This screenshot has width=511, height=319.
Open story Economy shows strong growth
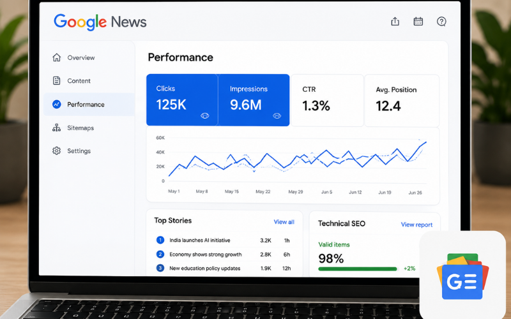(x=206, y=254)
